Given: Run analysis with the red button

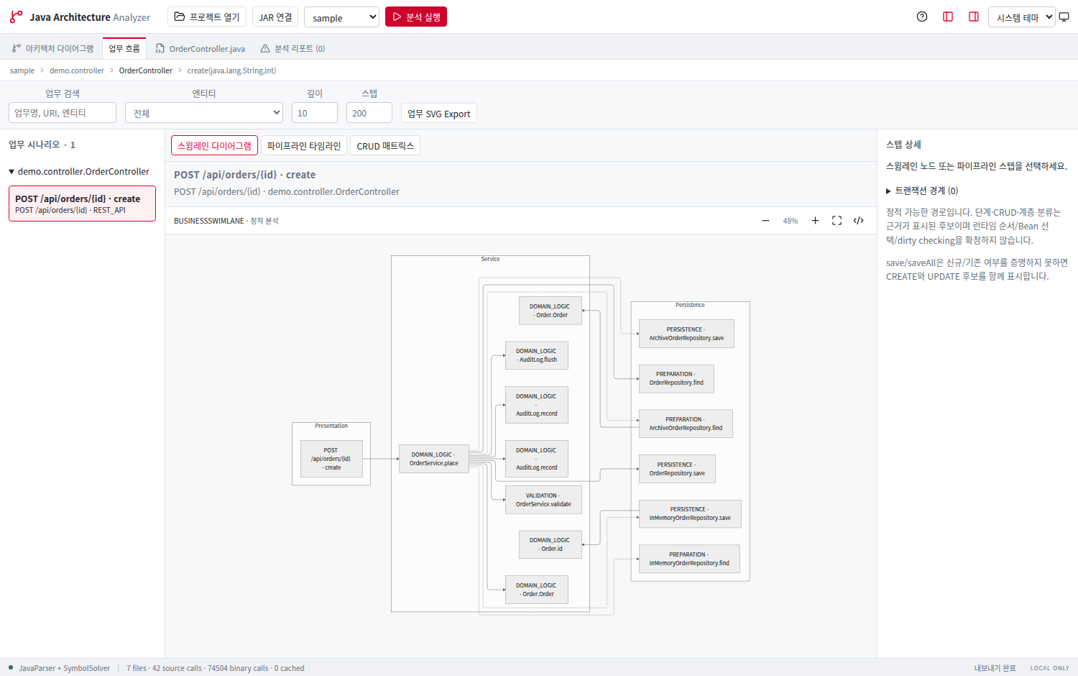Looking at the screenshot, I should click(416, 17).
